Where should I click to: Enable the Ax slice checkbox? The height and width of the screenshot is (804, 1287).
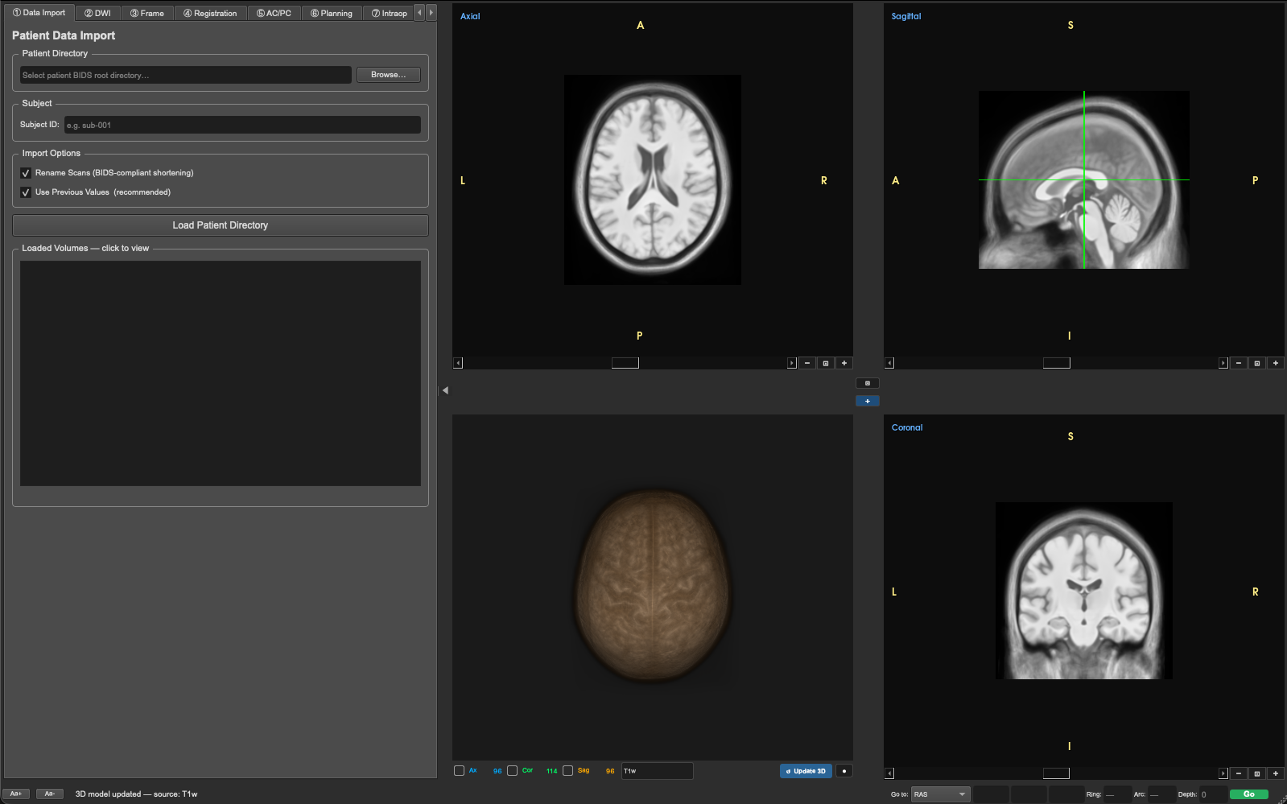point(459,771)
